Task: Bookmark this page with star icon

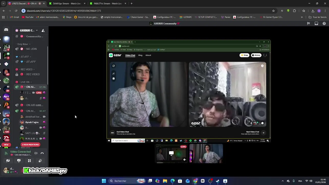Action: [273, 11]
